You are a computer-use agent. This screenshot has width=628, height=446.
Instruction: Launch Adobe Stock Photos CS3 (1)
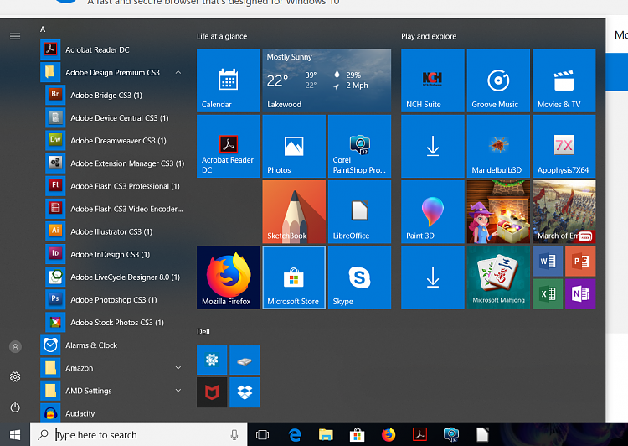pyautogui.click(x=115, y=323)
